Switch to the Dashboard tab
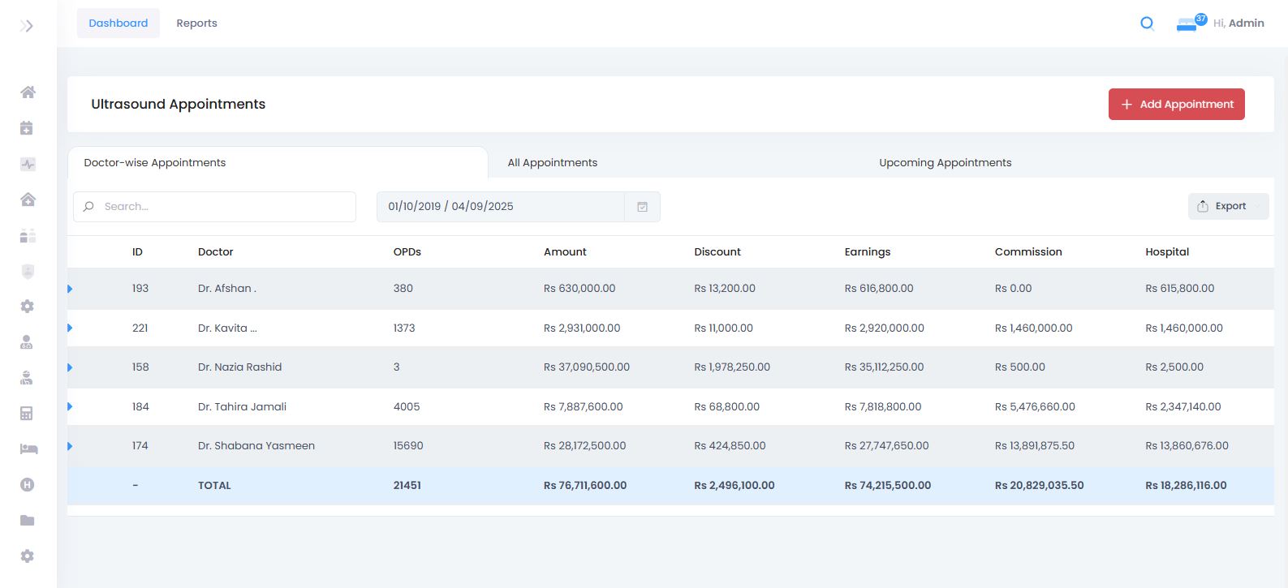1288x588 pixels. (x=118, y=23)
